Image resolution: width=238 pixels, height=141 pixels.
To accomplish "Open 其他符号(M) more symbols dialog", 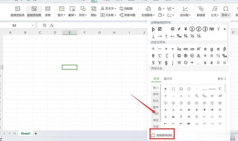I will tap(162, 135).
